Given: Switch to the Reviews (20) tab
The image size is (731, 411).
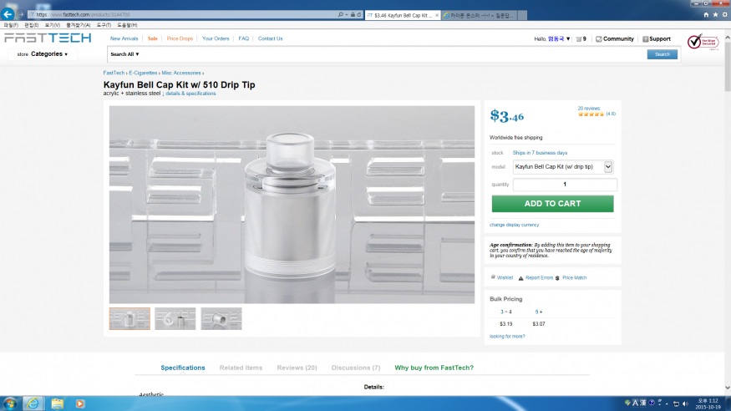Looking at the screenshot, I should [297, 368].
